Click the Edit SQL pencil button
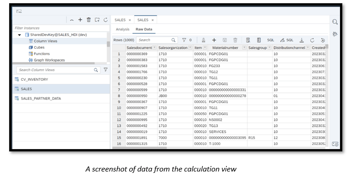Screen dimensions: 351x182 [x=287, y=40]
